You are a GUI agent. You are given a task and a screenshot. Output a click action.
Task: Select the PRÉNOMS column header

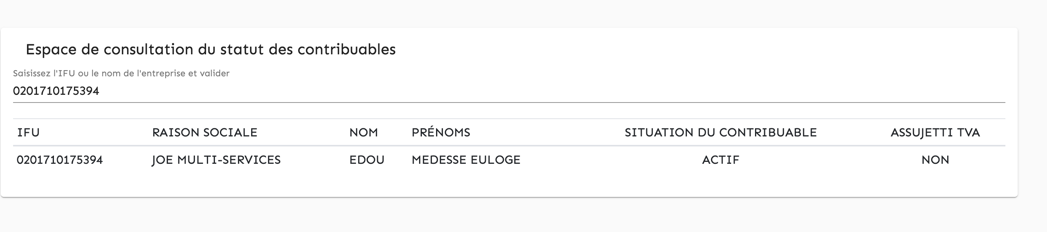point(441,133)
